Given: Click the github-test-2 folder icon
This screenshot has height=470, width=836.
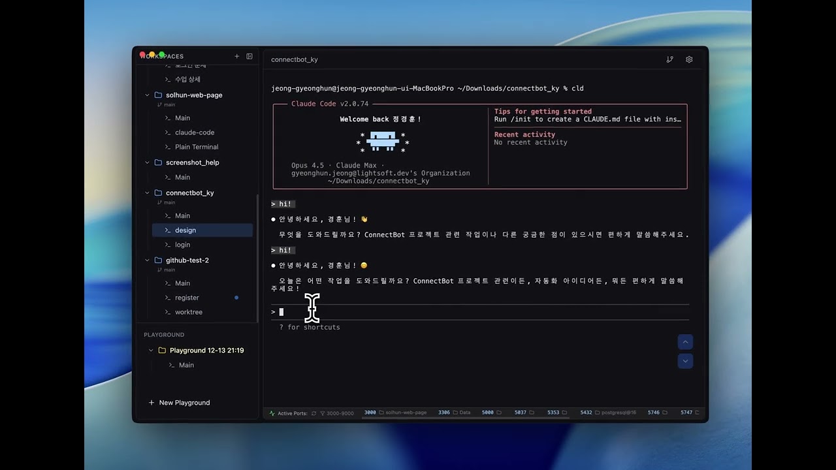Looking at the screenshot, I should click(158, 260).
